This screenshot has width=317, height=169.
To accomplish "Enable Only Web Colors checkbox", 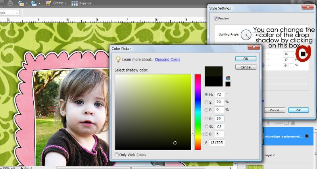I will coord(117,154).
